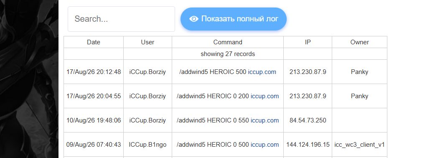The height and width of the screenshot is (158, 435).
Task: Click the Command column header
Action: [228, 42]
